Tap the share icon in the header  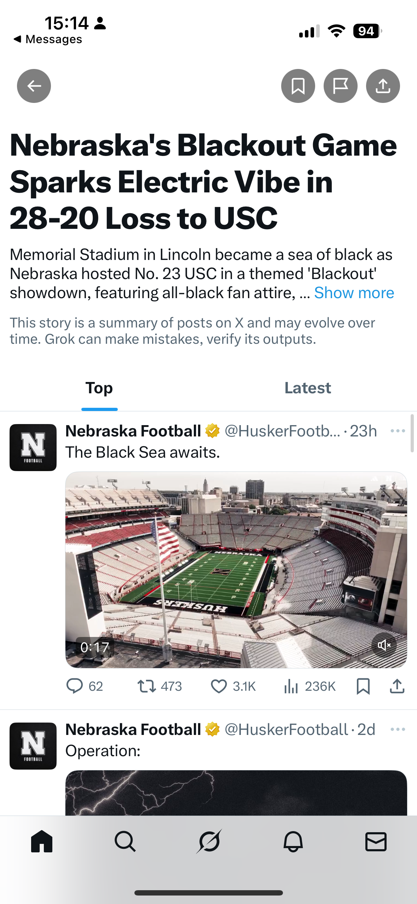click(x=383, y=86)
